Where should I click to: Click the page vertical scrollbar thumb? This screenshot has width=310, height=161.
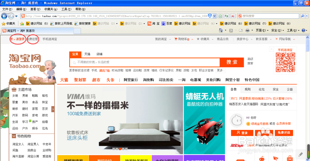308,45
